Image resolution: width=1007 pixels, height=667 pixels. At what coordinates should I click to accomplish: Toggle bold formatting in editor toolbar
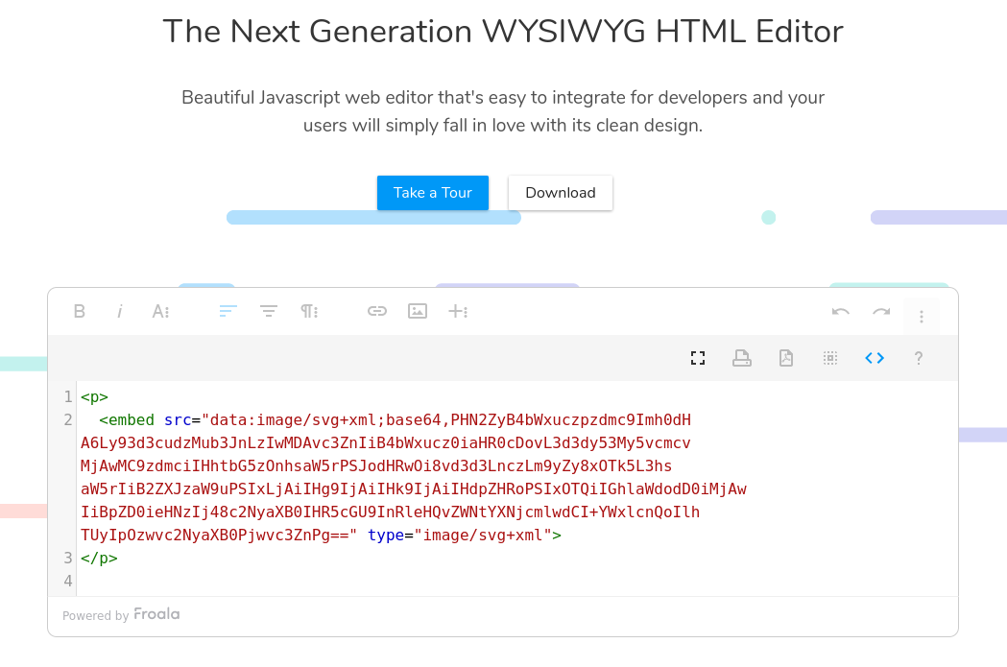(80, 311)
